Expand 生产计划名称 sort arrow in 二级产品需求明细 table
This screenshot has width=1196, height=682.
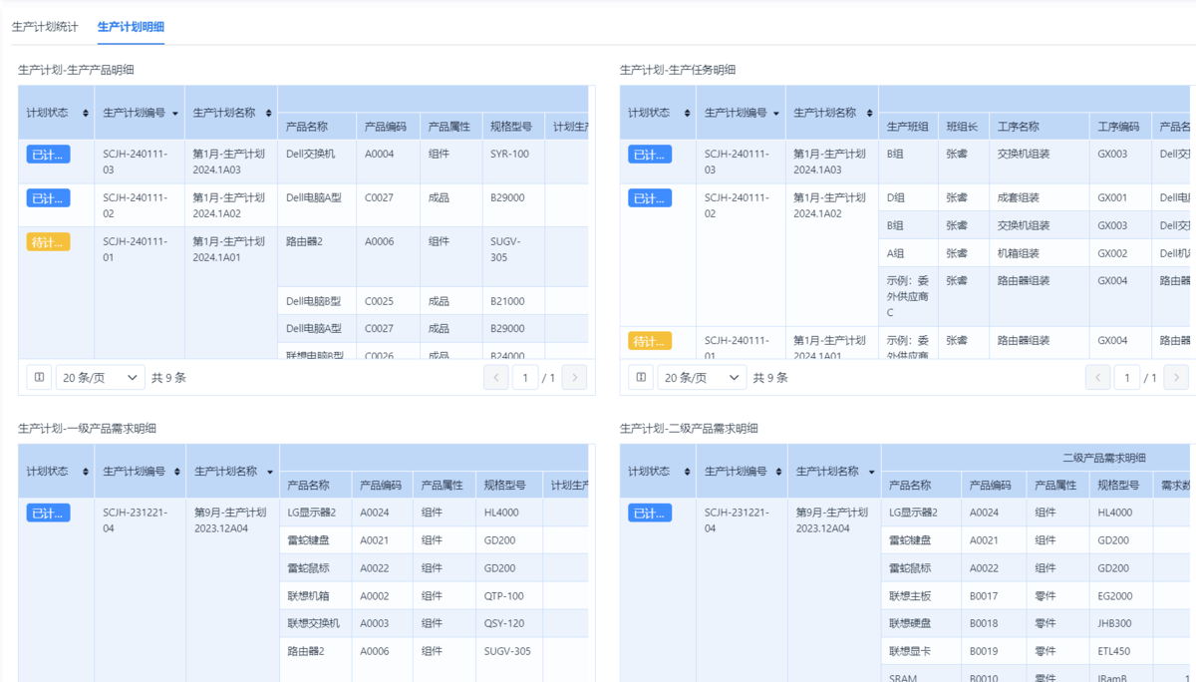pyautogui.click(x=871, y=472)
